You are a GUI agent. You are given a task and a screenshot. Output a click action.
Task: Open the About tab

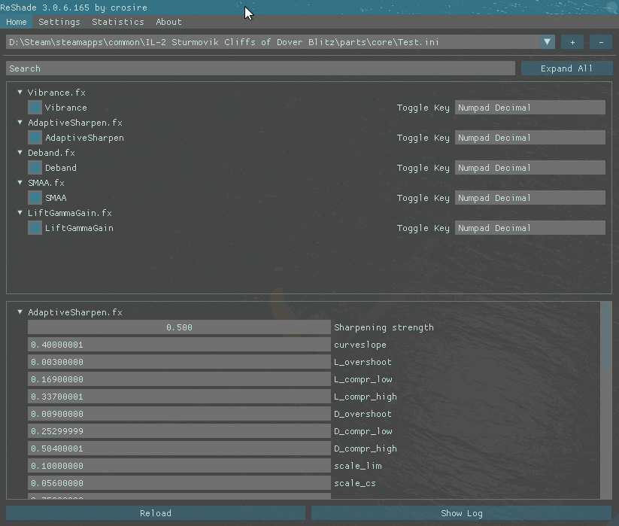168,22
